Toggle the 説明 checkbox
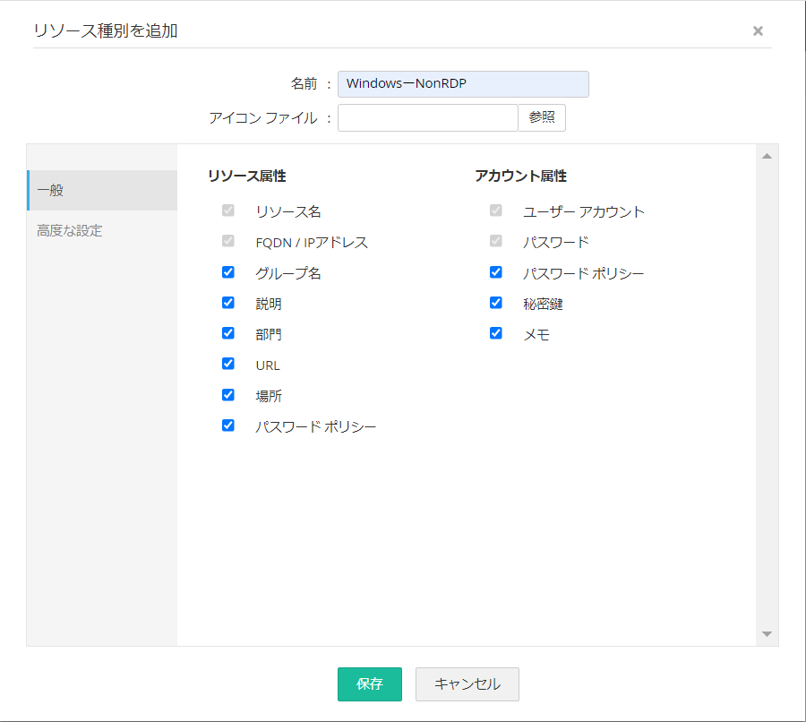806x722 pixels. point(228,303)
